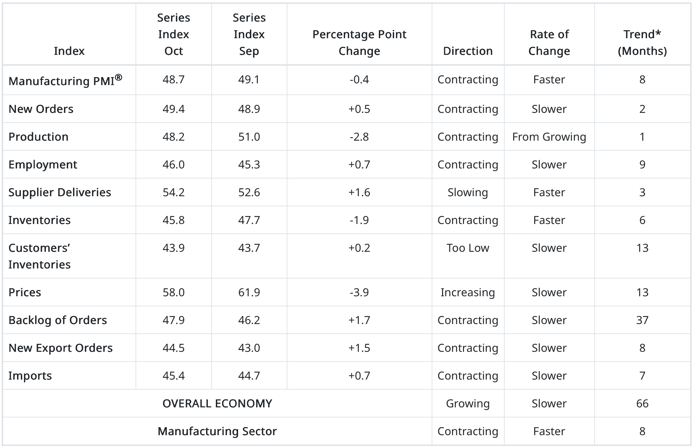693x448 pixels.
Task: Click the "Supplier Deliveries" row label
Action: 60,192
